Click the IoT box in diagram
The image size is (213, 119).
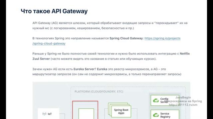point(48,114)
